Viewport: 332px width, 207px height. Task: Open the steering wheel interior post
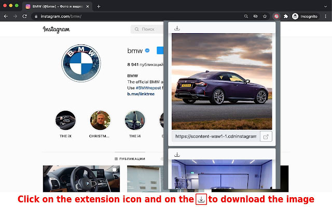pyautogui.click(x=81, y=179)
